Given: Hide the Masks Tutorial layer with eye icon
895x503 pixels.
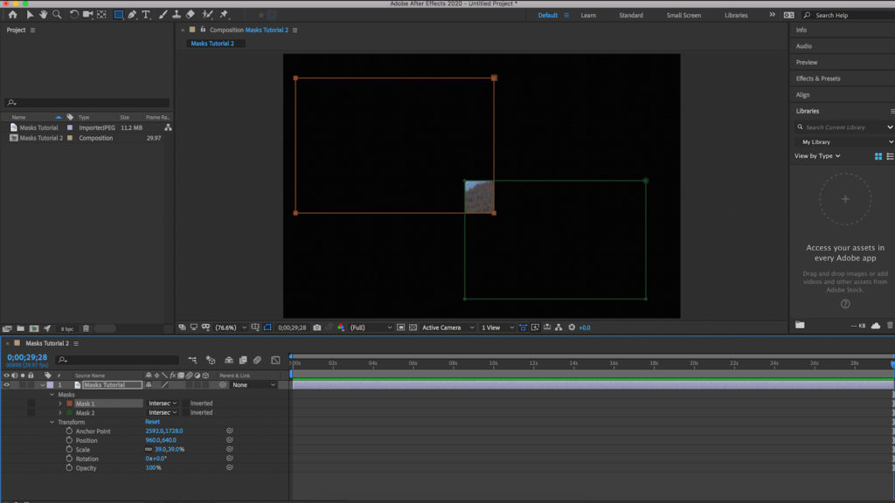Looking at the screenshot, I should pos(6,384).
